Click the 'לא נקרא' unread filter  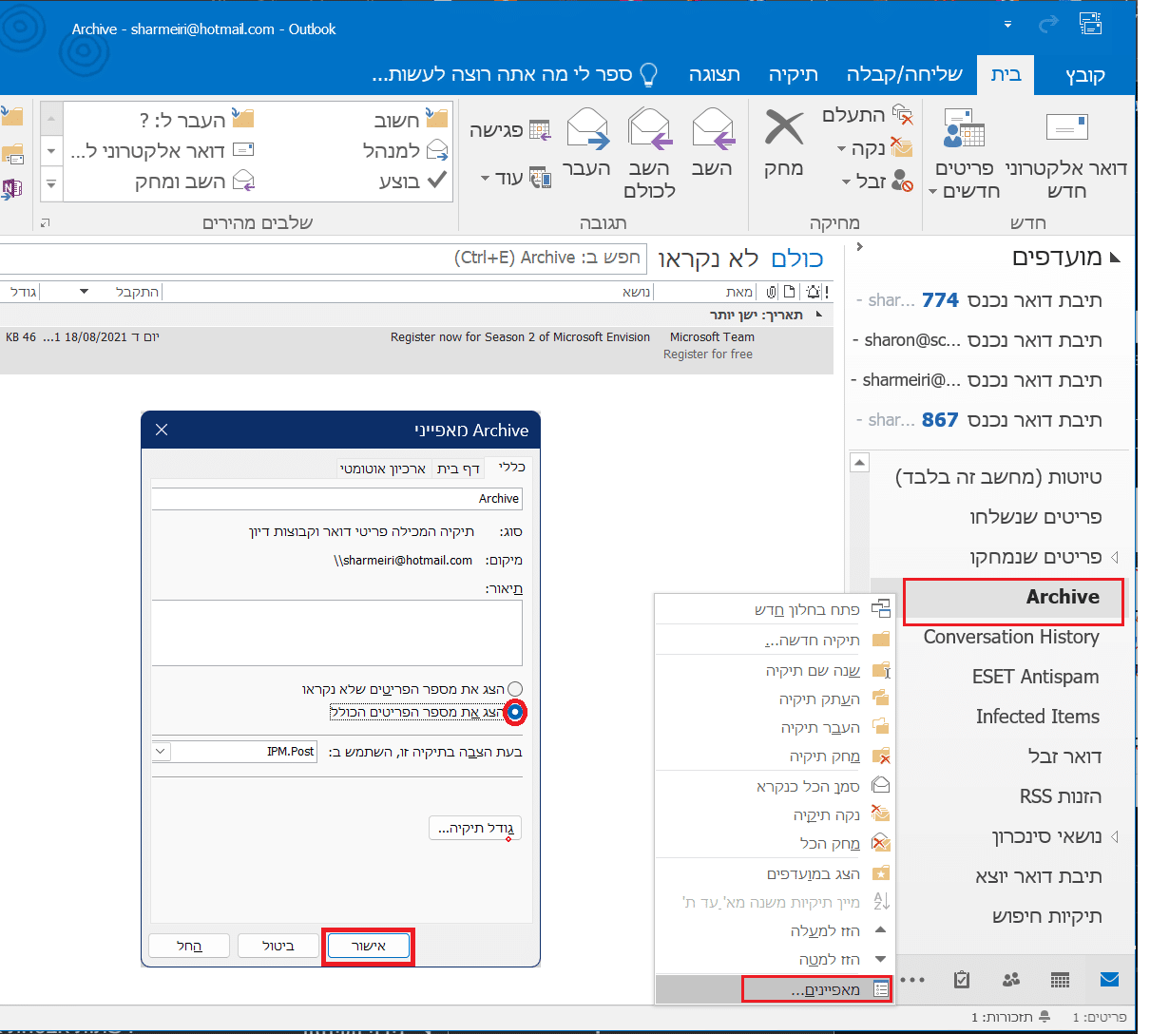click(708, 258)
